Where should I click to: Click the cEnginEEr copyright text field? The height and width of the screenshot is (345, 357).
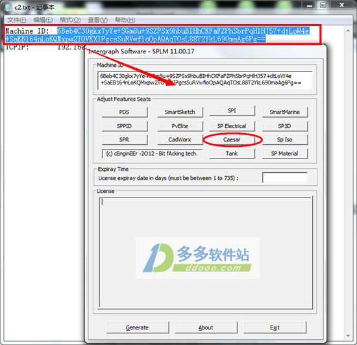click(x=152, y=153)
